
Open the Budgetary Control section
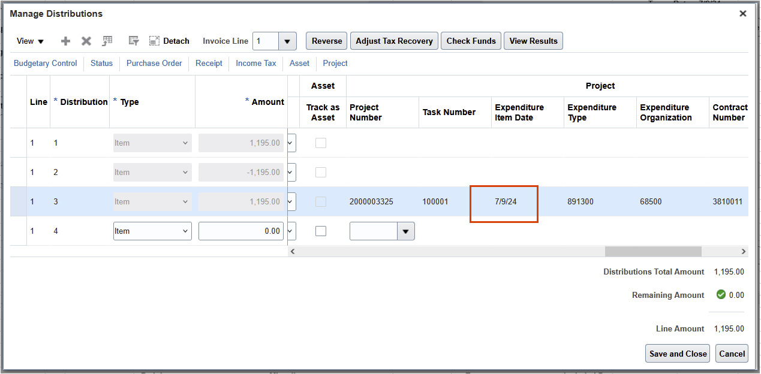coord(45,63)
